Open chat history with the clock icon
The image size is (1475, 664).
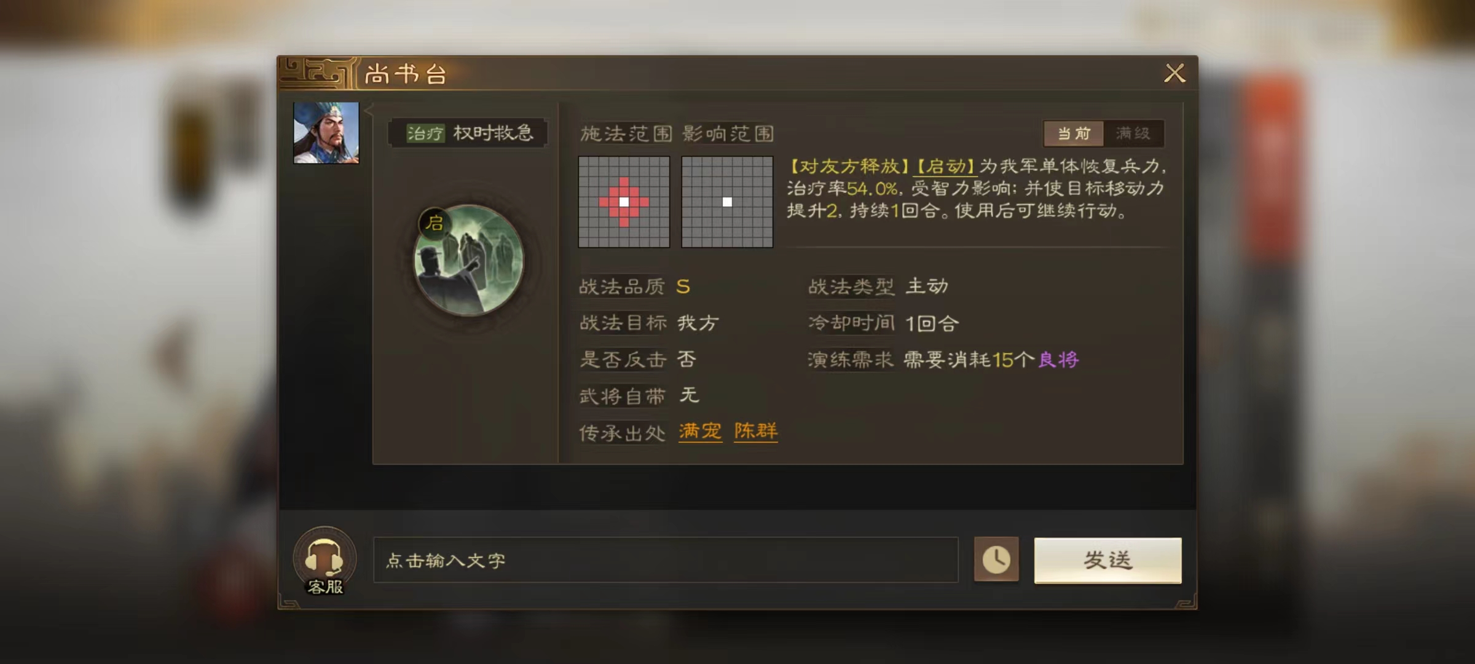(x=996, y=559)
